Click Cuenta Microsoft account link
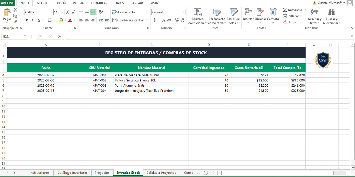The height and width of the screenshot is (177, 355). tap(330, 3)
